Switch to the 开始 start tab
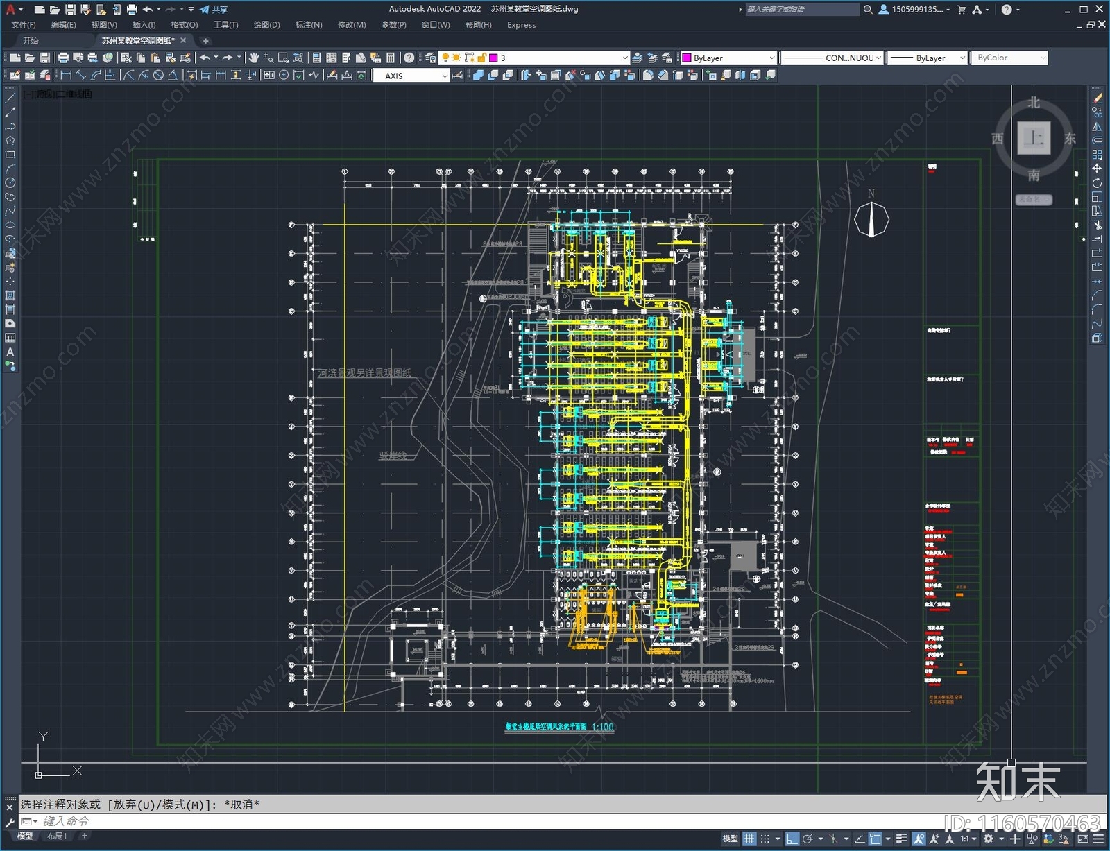Image resolution: width=1110 pixels, height=851 pixels. pos(31,41)
